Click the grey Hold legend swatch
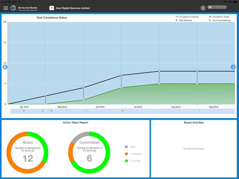This screenshot has height=179, width=239. 127,147
